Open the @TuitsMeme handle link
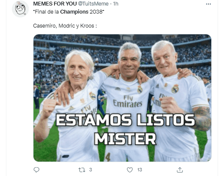 [x=93, y=4]
